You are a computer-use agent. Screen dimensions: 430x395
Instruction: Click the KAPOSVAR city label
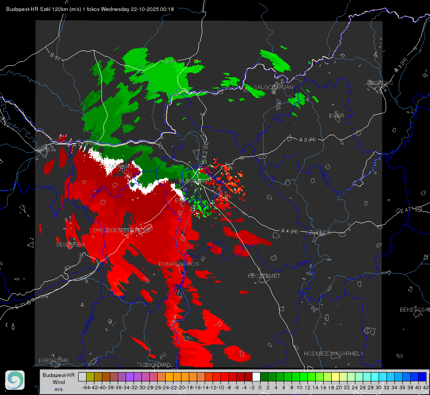coord(53,360)
